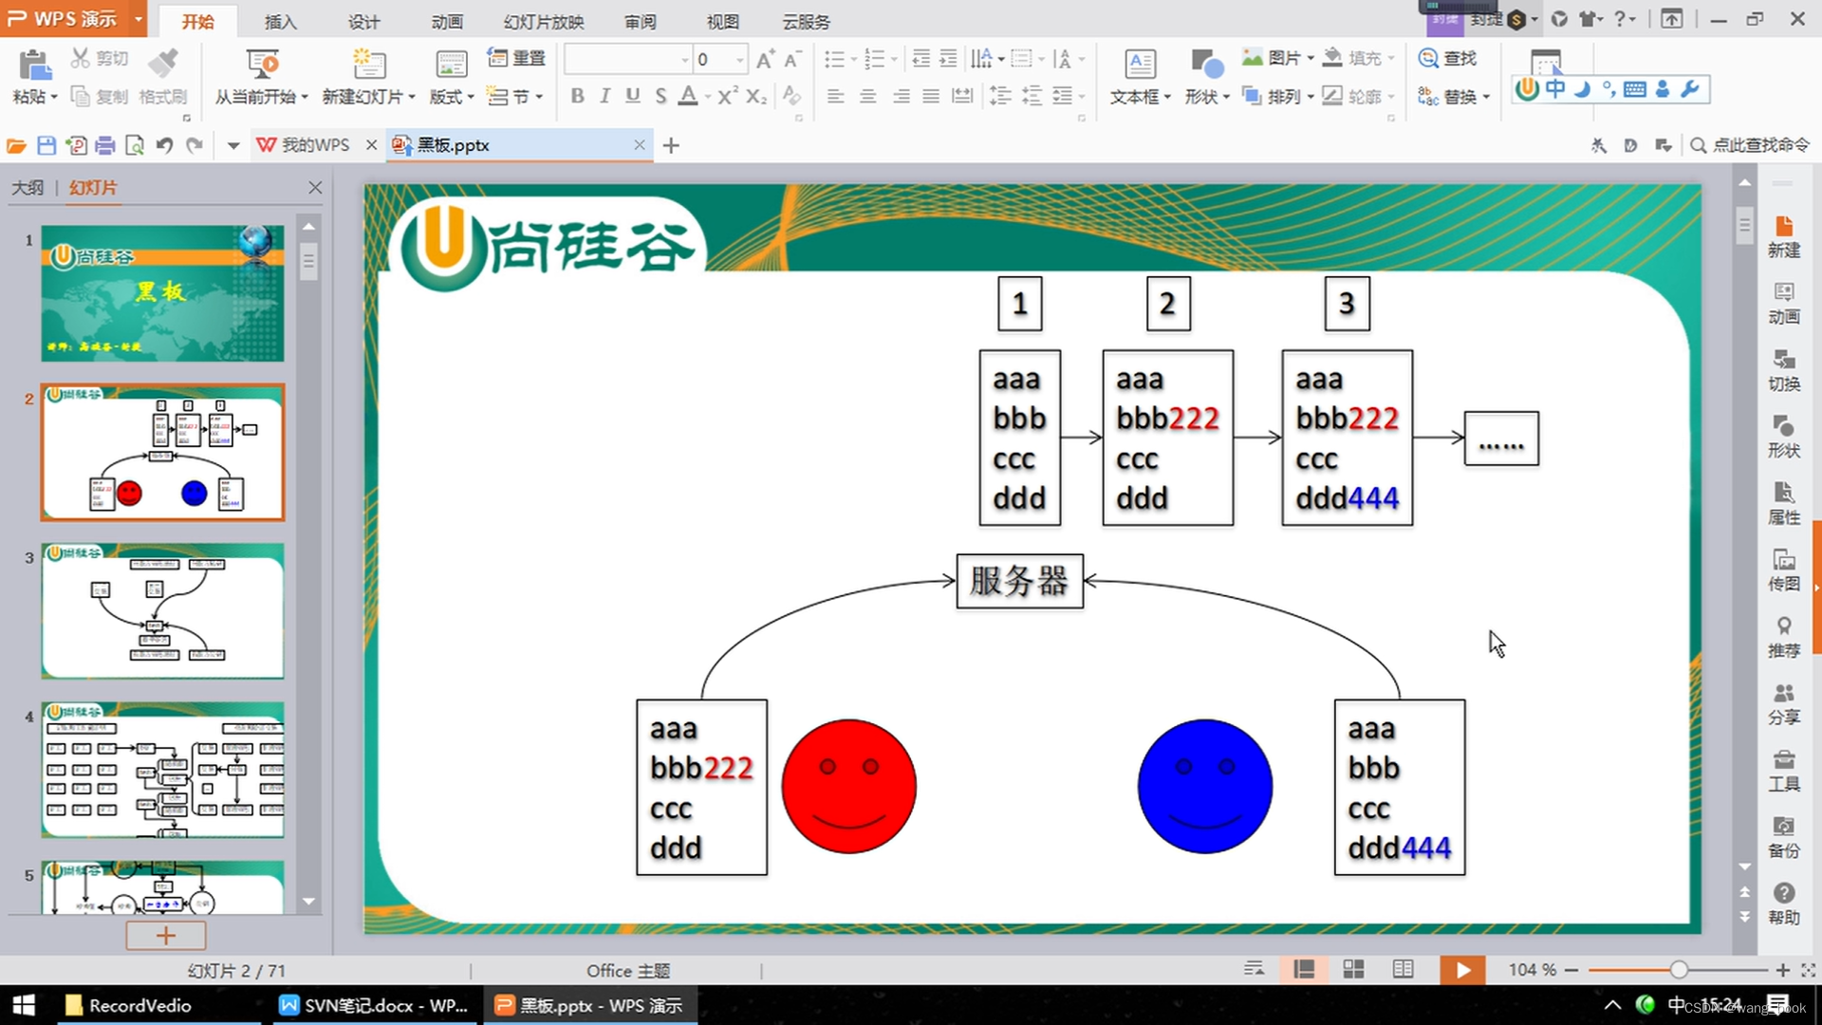Open the font size dropdown
Image resolution: width=1822 pixels, height=1025 pixels.
tap(739, 59)
